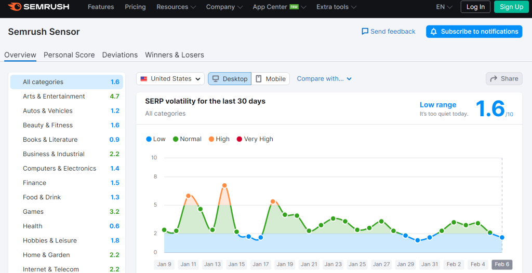Click the Feb 2 date label
The height and width of the screenshot is (273, 532).
454,264
